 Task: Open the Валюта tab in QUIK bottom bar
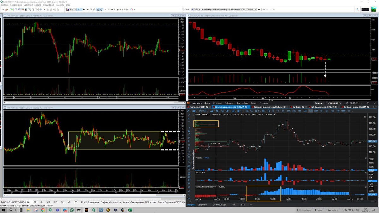[x=126, y=202]
